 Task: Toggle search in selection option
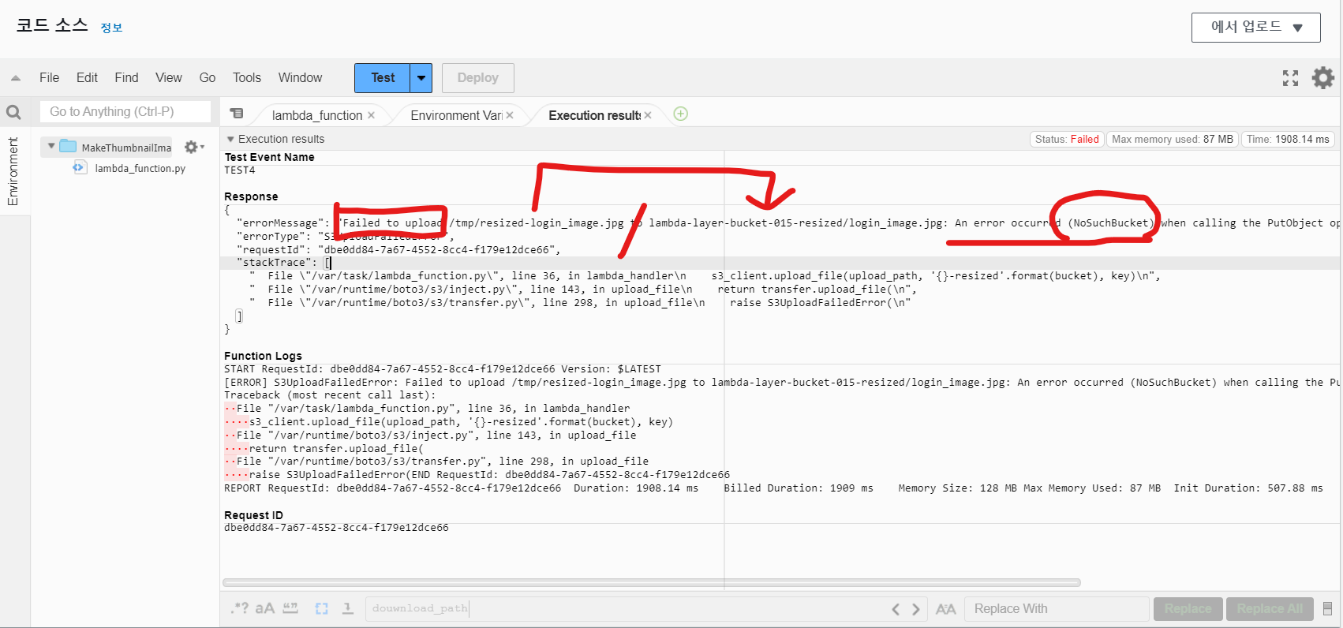pos(321,608)
